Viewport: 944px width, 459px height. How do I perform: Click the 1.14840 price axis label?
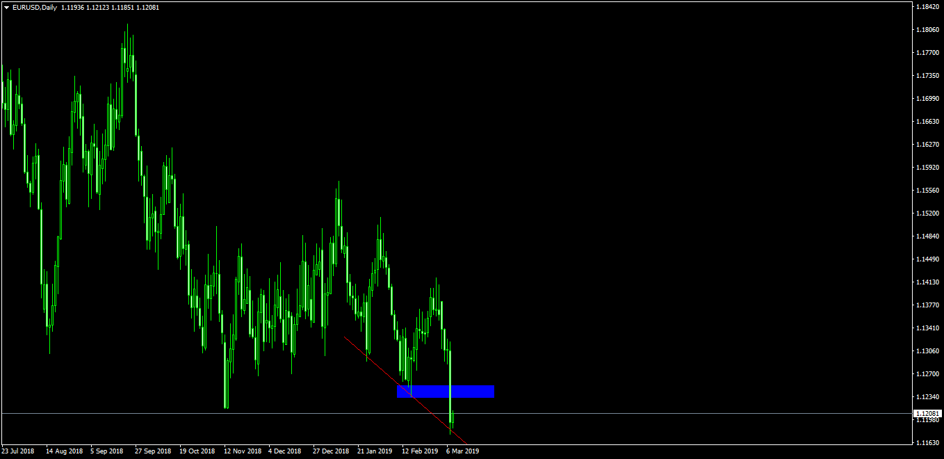point(929,236)
